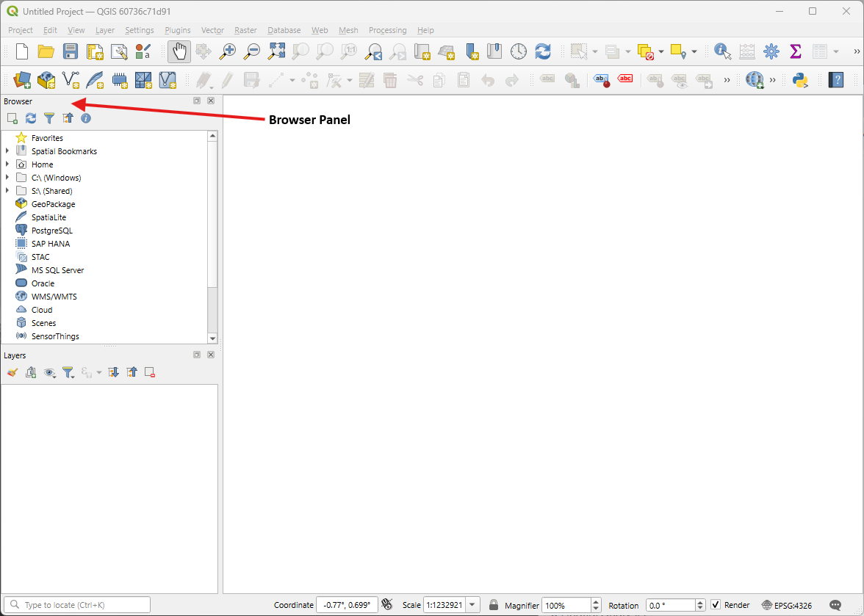Save project with floppy disk icon

pyautogui.click(x=70, y=51)
